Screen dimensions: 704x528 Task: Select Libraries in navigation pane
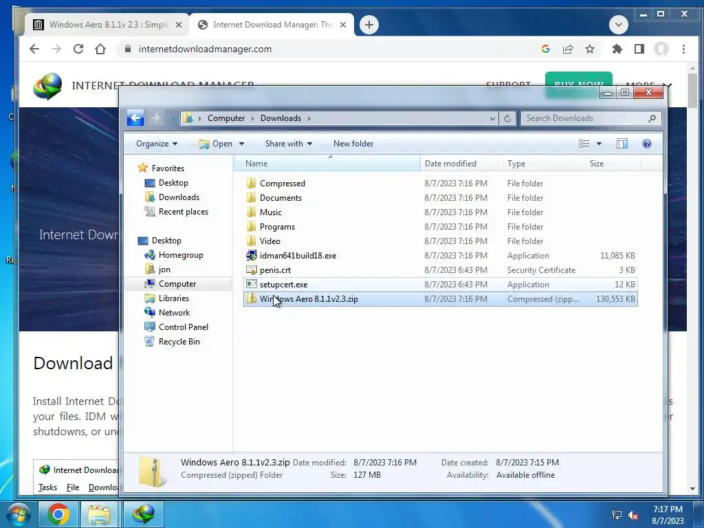coord(173,298)
